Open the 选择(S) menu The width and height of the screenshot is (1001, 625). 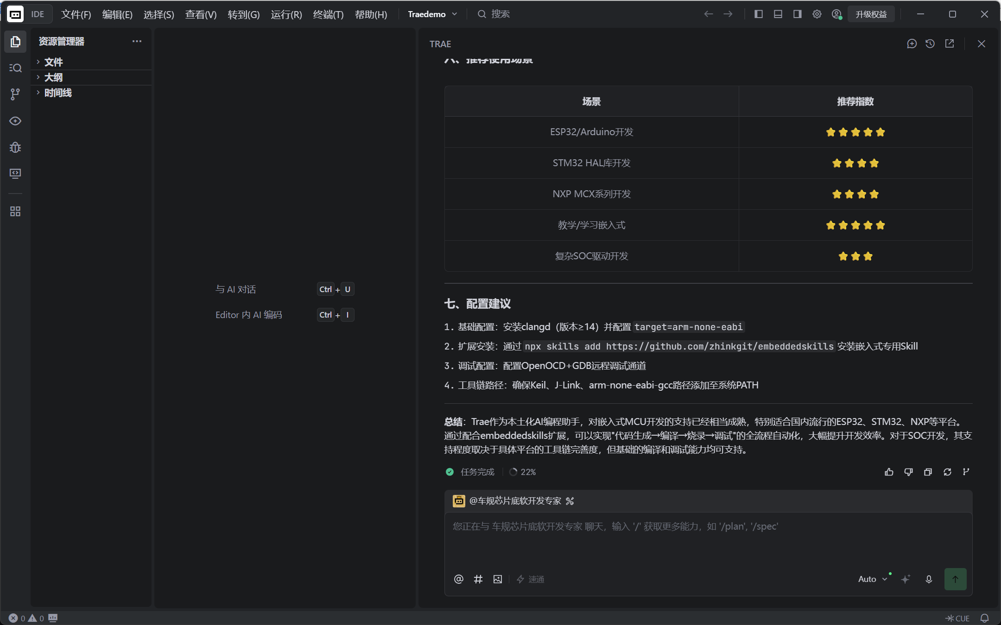tap(159, 14)
